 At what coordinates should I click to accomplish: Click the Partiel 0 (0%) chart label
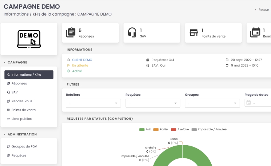[173, 141]
